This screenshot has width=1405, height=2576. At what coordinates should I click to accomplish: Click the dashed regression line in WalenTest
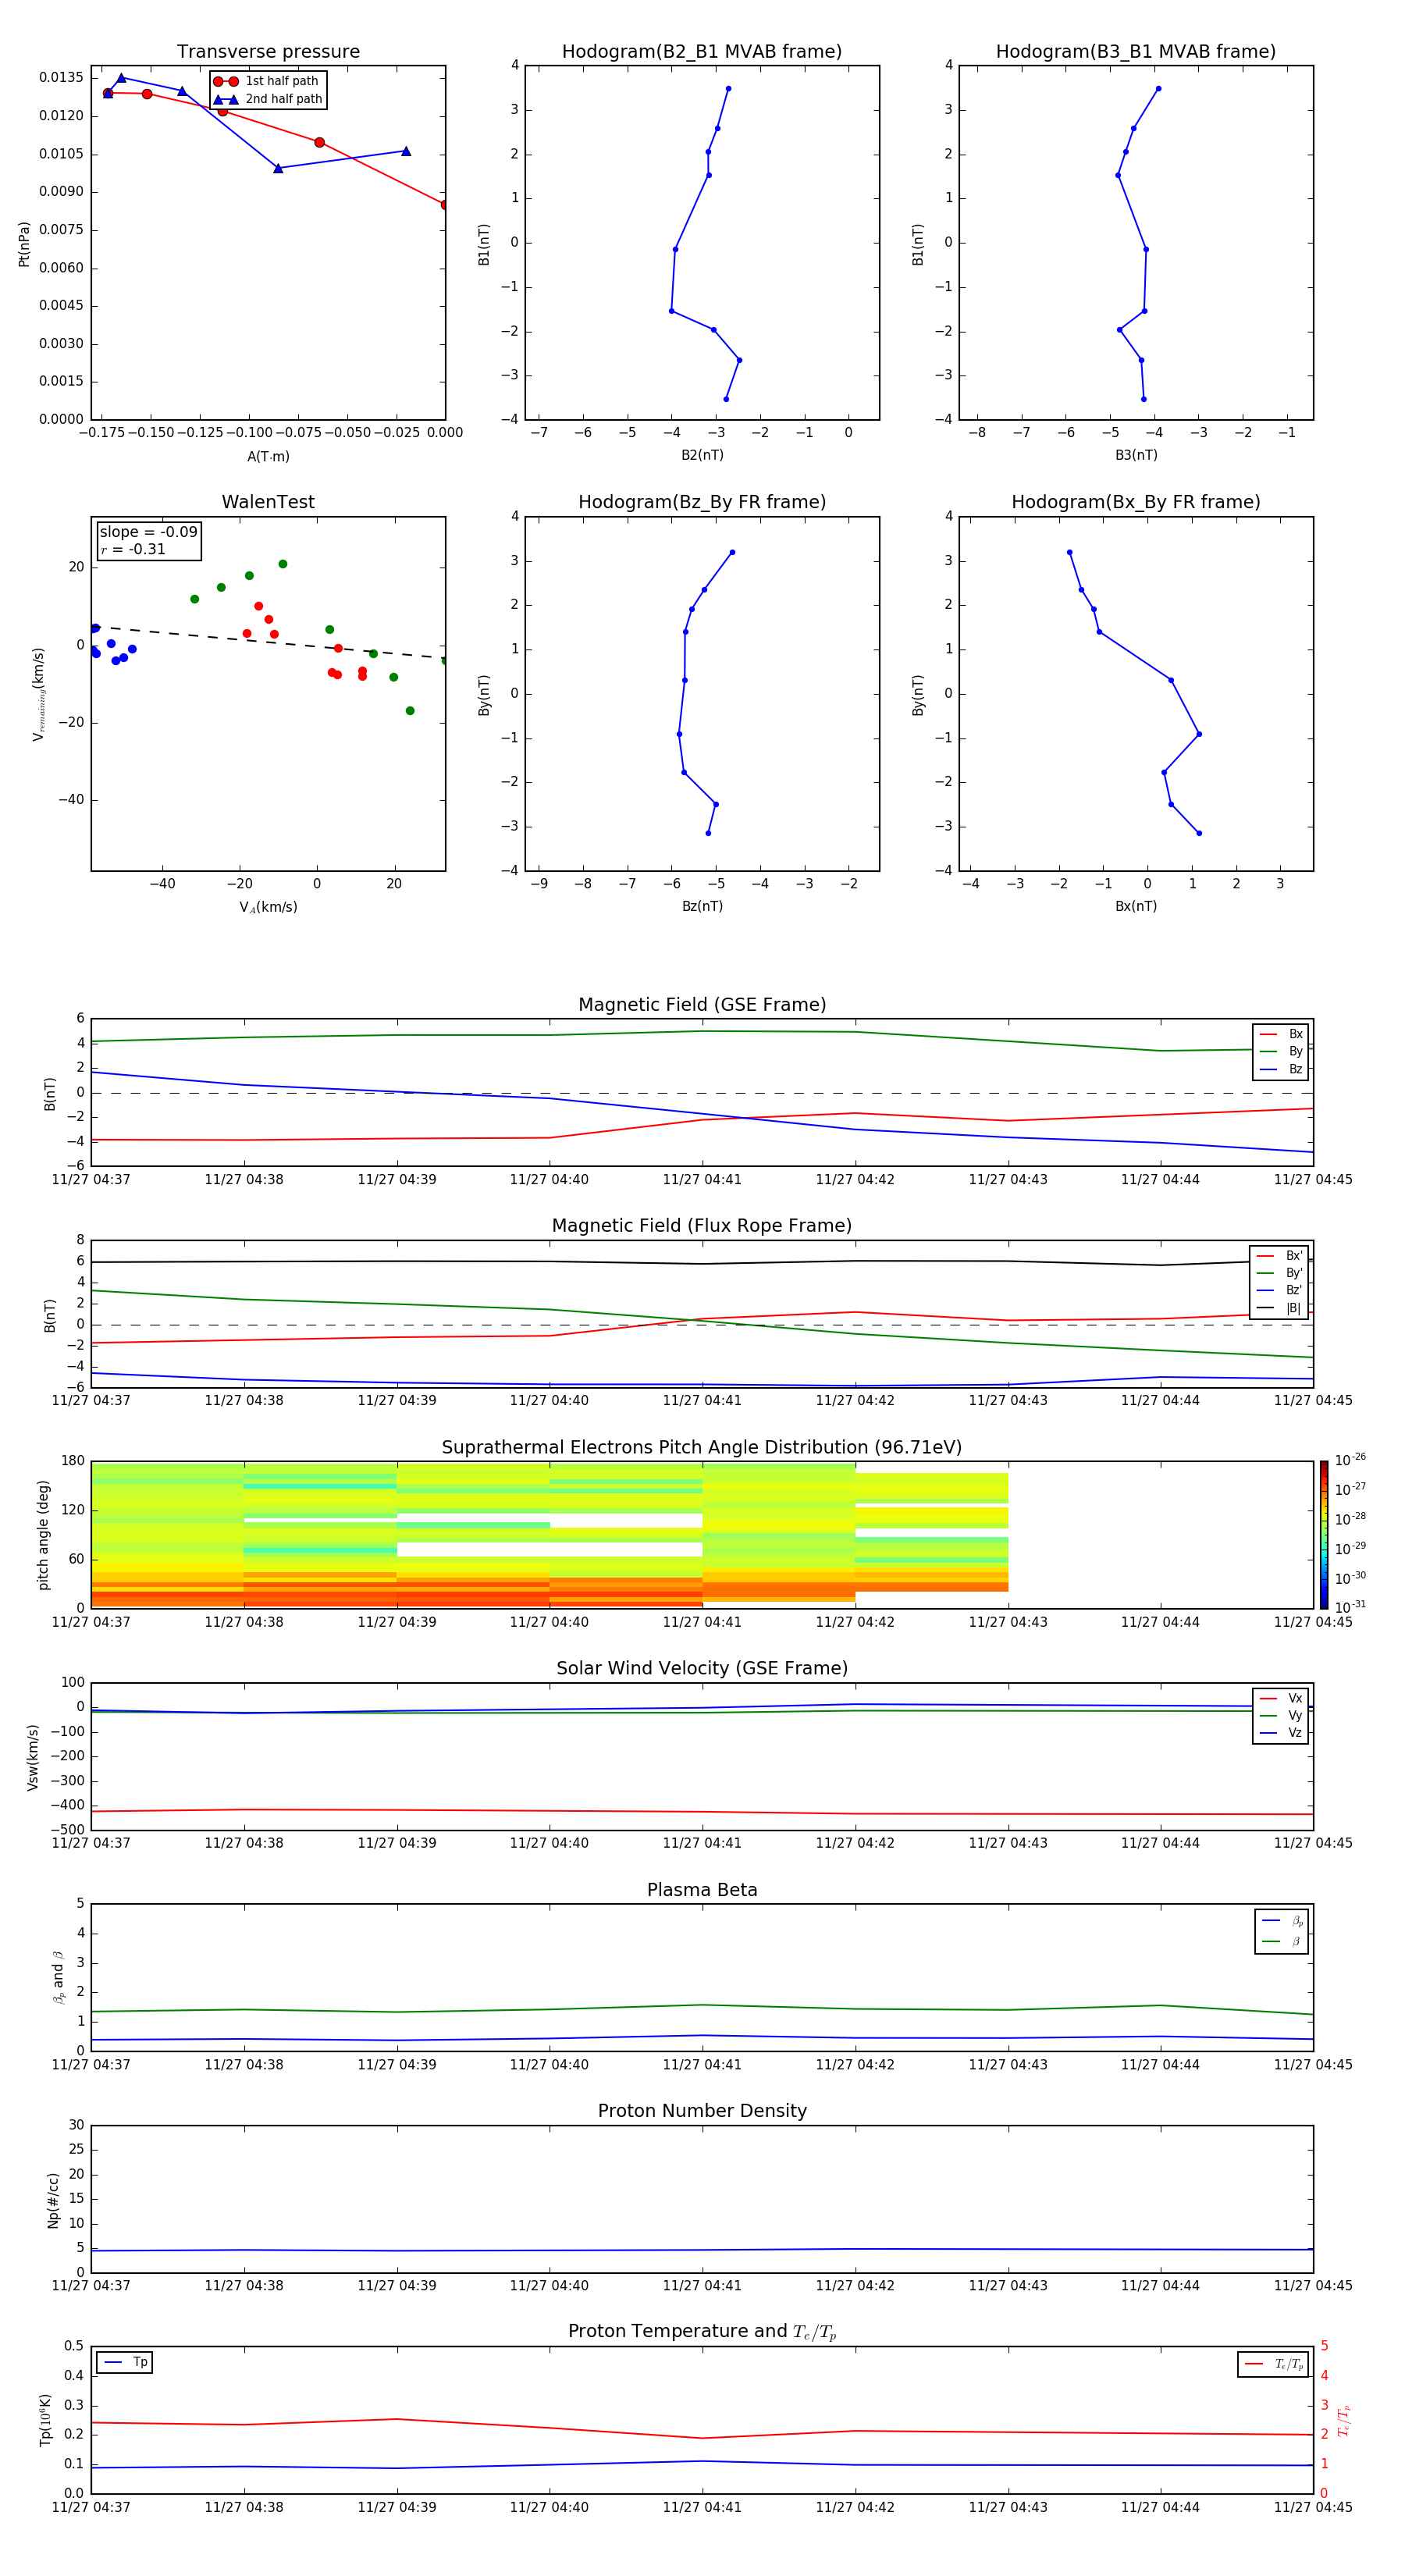[x=268, y=642]
